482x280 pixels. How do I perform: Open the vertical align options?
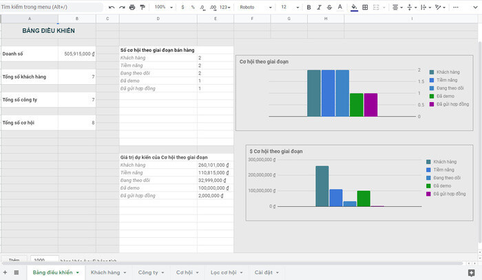pos(412,7)
